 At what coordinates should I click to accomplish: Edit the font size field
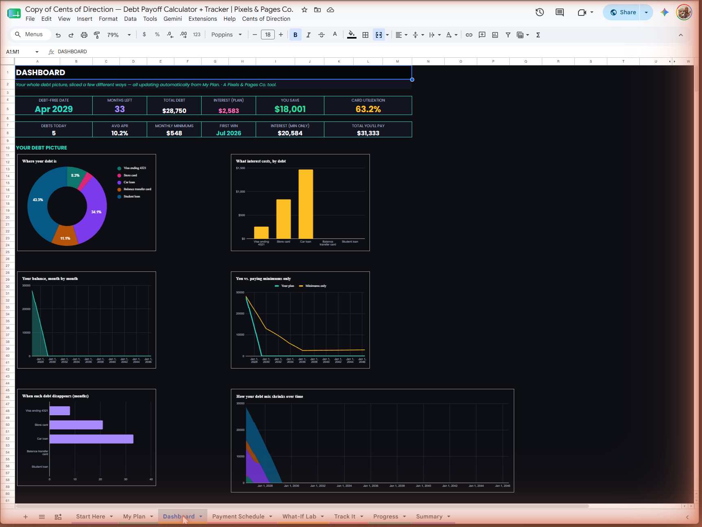tap(268, 35)
